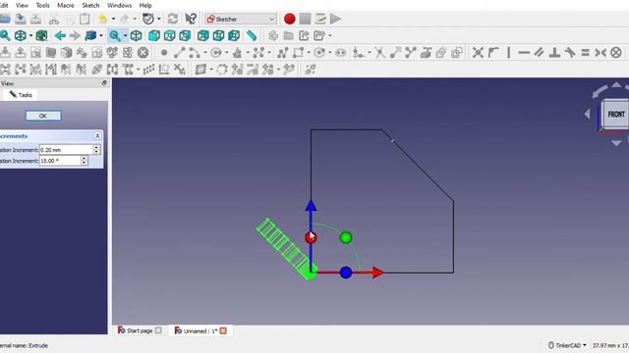This screenshot has height=353, width=629.
Task: Click the fit all view icon
Action: point(5,35)
